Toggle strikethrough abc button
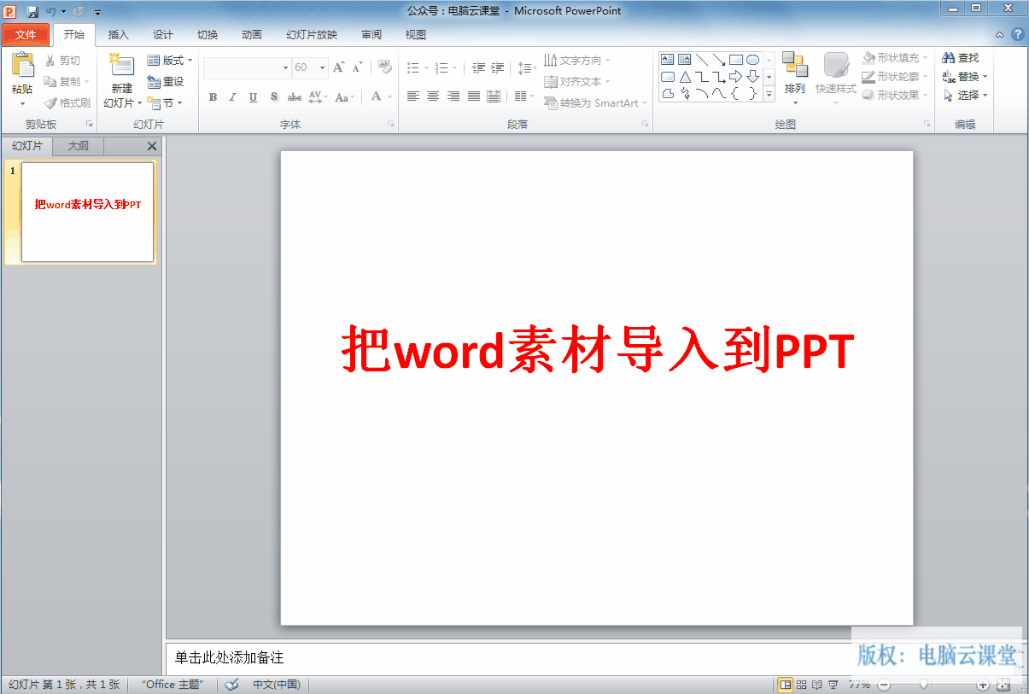The height and width of the screenshot is (694, 1029). 295,97
